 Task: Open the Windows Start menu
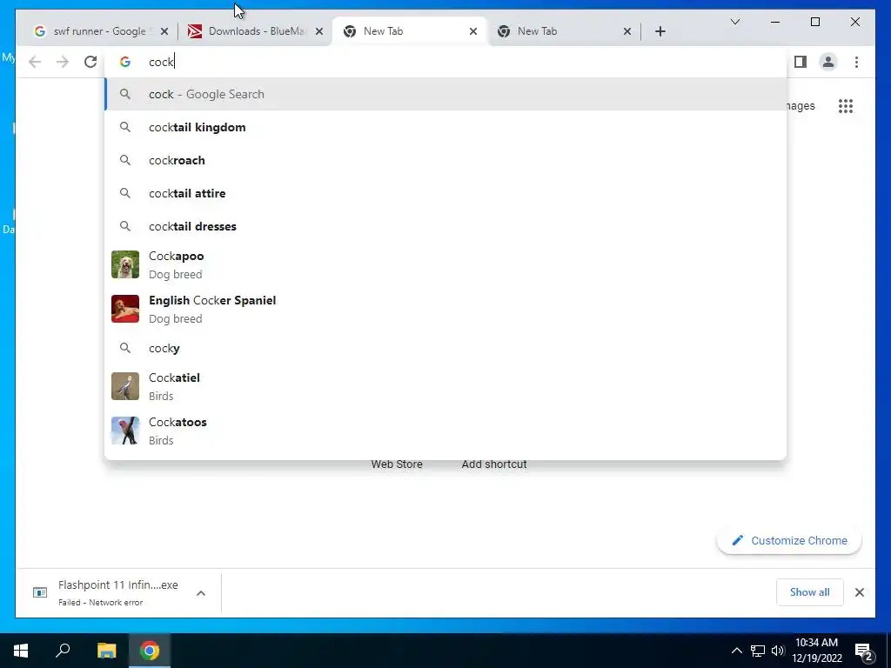(x=21, y=651)
